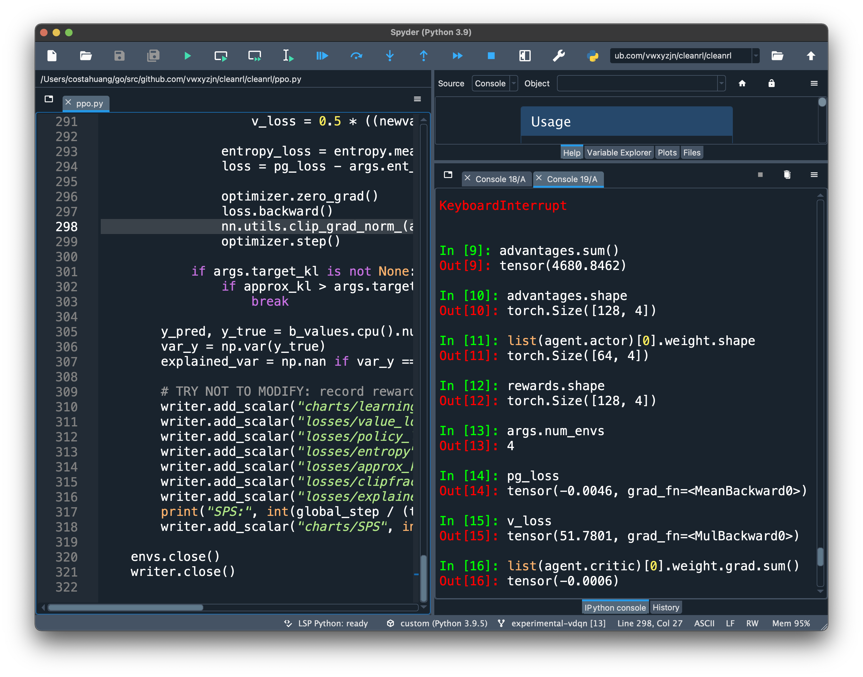Click the red KeyboardInterrupt console text
The width and height of the screenshot is (863, 677).
pos(503,205)
